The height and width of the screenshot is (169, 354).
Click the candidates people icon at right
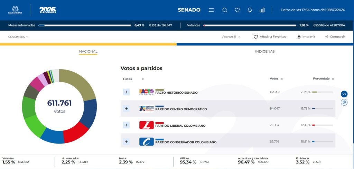(344, 94)
